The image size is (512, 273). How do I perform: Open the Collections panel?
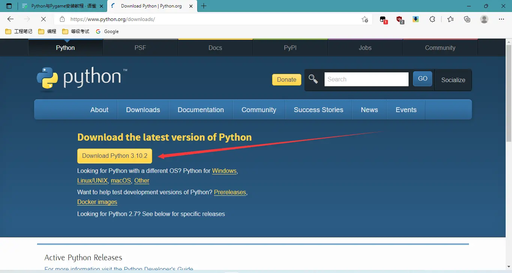point(467,19)
